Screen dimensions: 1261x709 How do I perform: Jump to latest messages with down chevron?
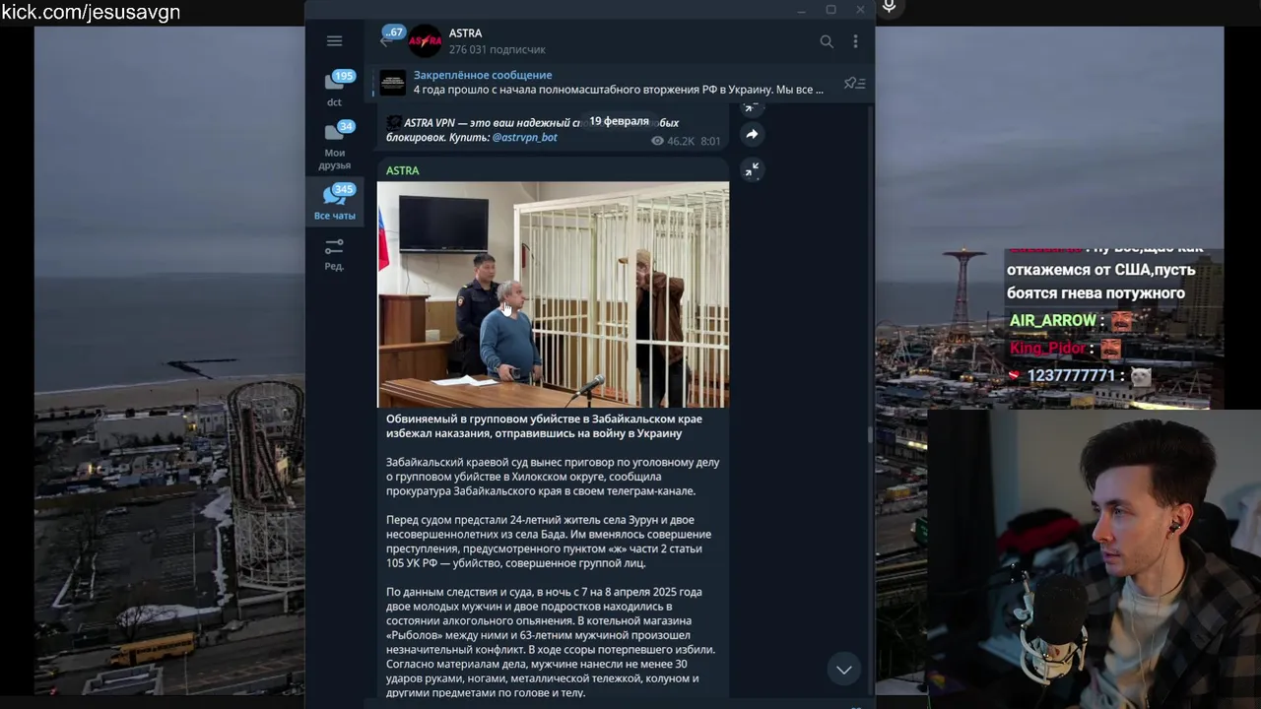(x=844, y=670)
